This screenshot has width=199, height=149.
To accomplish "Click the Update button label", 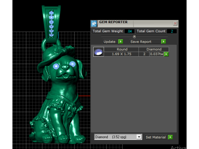I will pos(109,42).
